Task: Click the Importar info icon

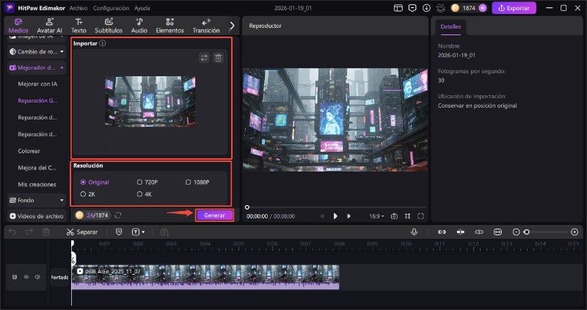Action: click(102, 43)
